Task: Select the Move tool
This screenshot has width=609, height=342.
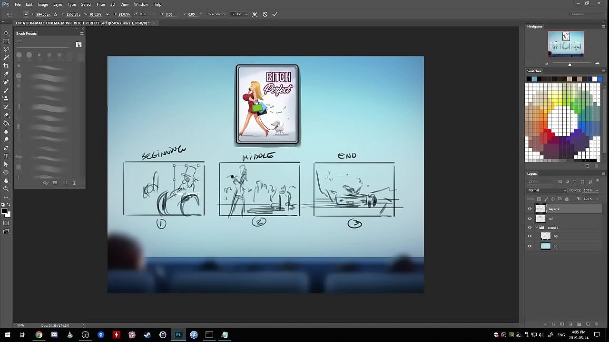Action: (6, 33)
